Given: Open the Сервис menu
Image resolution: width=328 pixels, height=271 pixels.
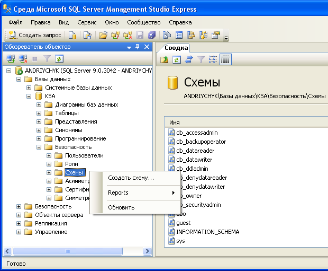Looking at the screenshot, I should (87, 22).
